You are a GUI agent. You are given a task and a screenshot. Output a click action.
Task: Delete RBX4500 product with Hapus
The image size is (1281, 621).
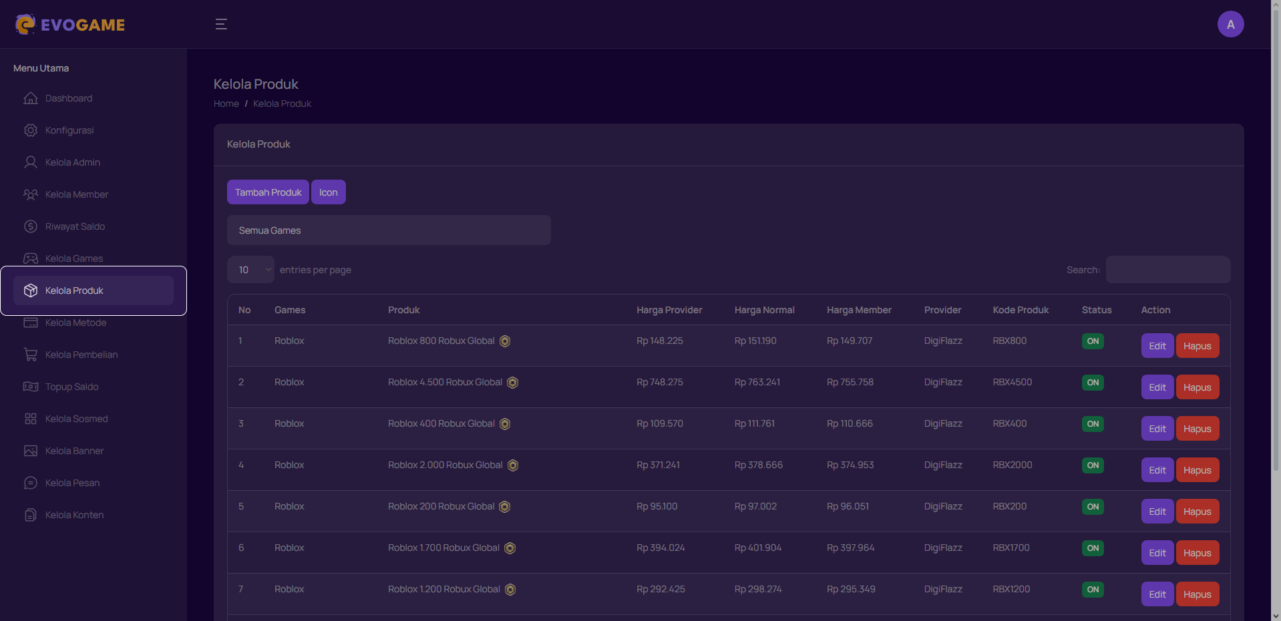(1198, 387)
